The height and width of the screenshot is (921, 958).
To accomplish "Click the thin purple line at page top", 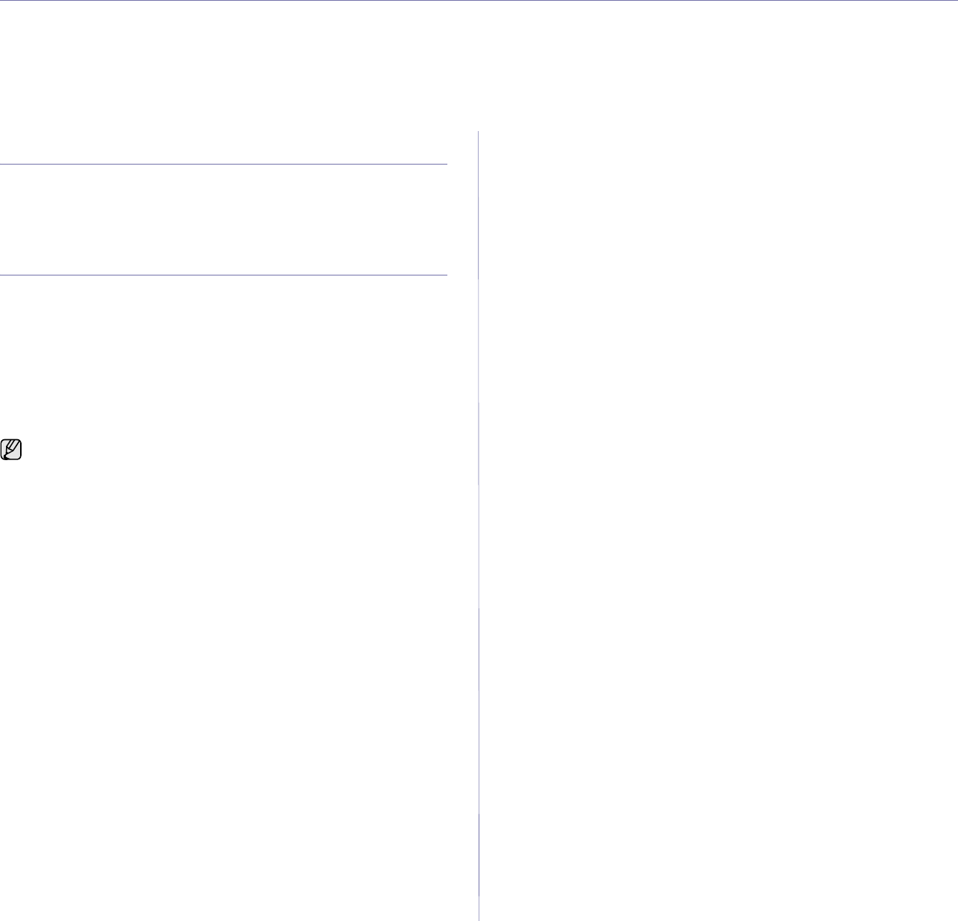I will pos(479,1).
